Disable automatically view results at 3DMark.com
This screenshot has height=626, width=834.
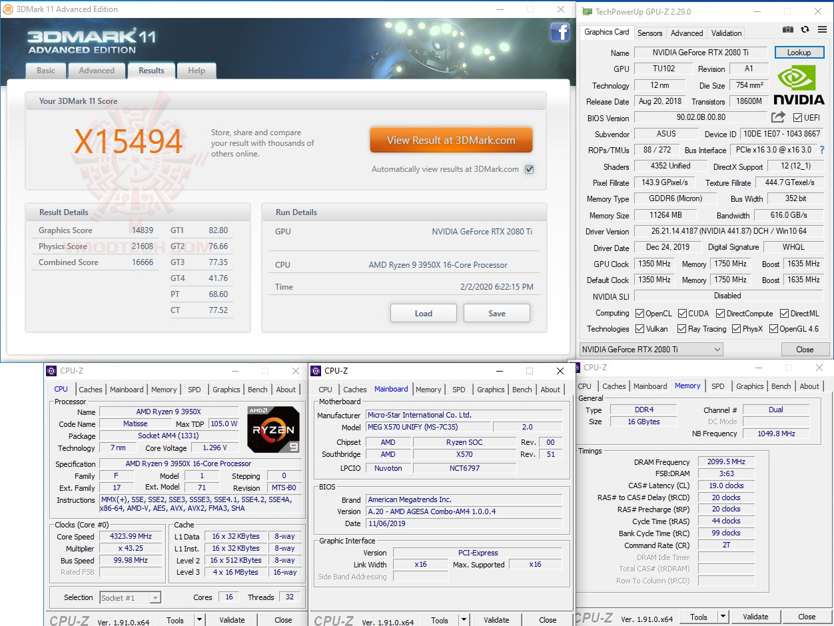529,169
